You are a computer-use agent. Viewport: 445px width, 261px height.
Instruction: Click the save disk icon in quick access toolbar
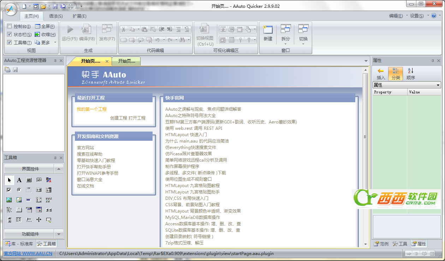[x=55, y=6]
